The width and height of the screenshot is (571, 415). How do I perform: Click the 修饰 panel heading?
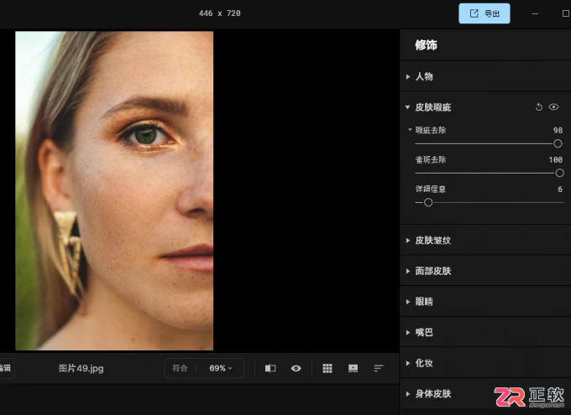426,45
